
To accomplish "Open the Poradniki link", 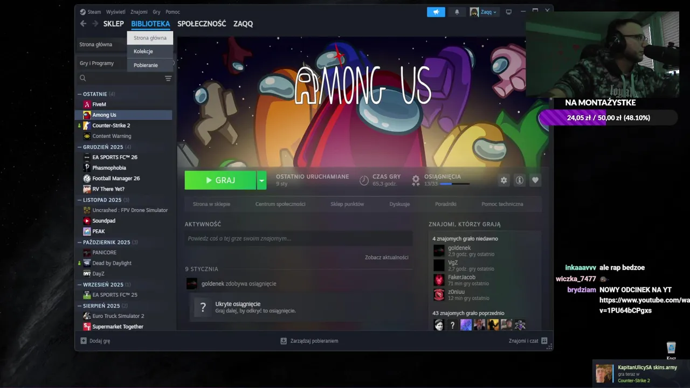I will 446,204.
